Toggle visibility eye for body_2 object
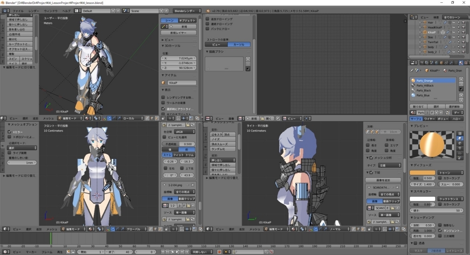 click(454, 51)
